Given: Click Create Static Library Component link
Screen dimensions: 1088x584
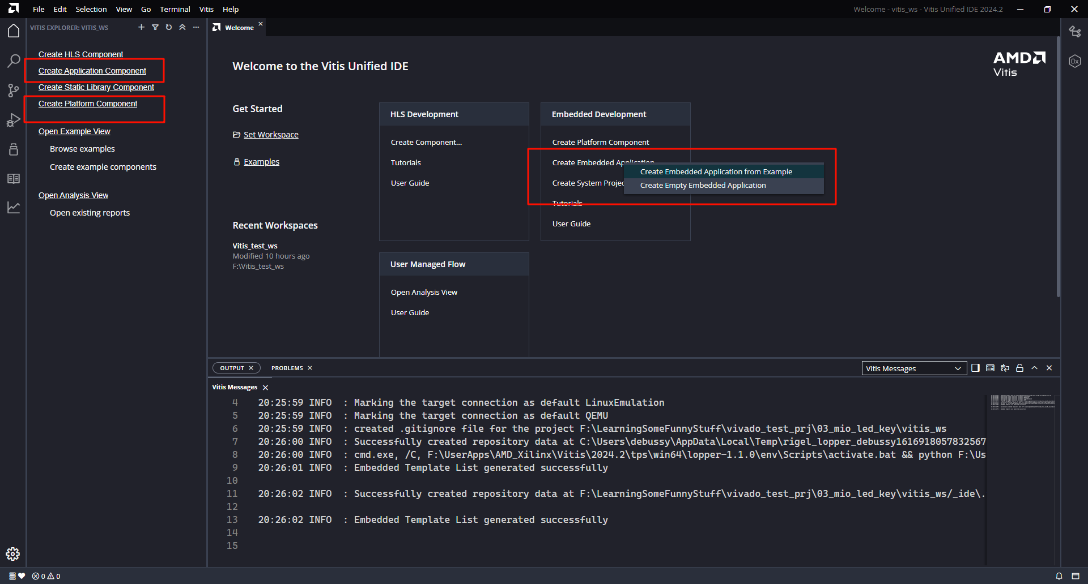Looking at the screenshot, I should 96,87.
